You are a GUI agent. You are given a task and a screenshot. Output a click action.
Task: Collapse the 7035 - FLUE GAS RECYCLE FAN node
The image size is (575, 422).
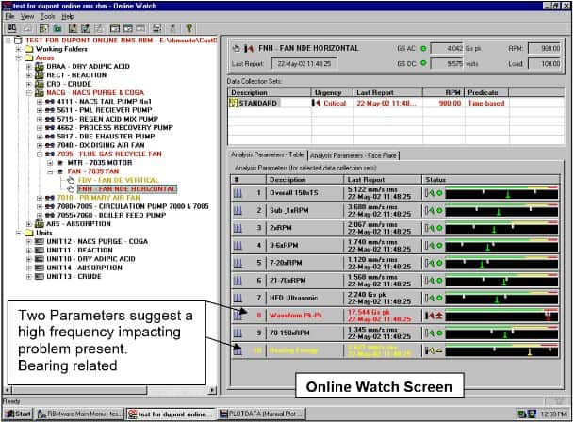click(x=40, y=154)
